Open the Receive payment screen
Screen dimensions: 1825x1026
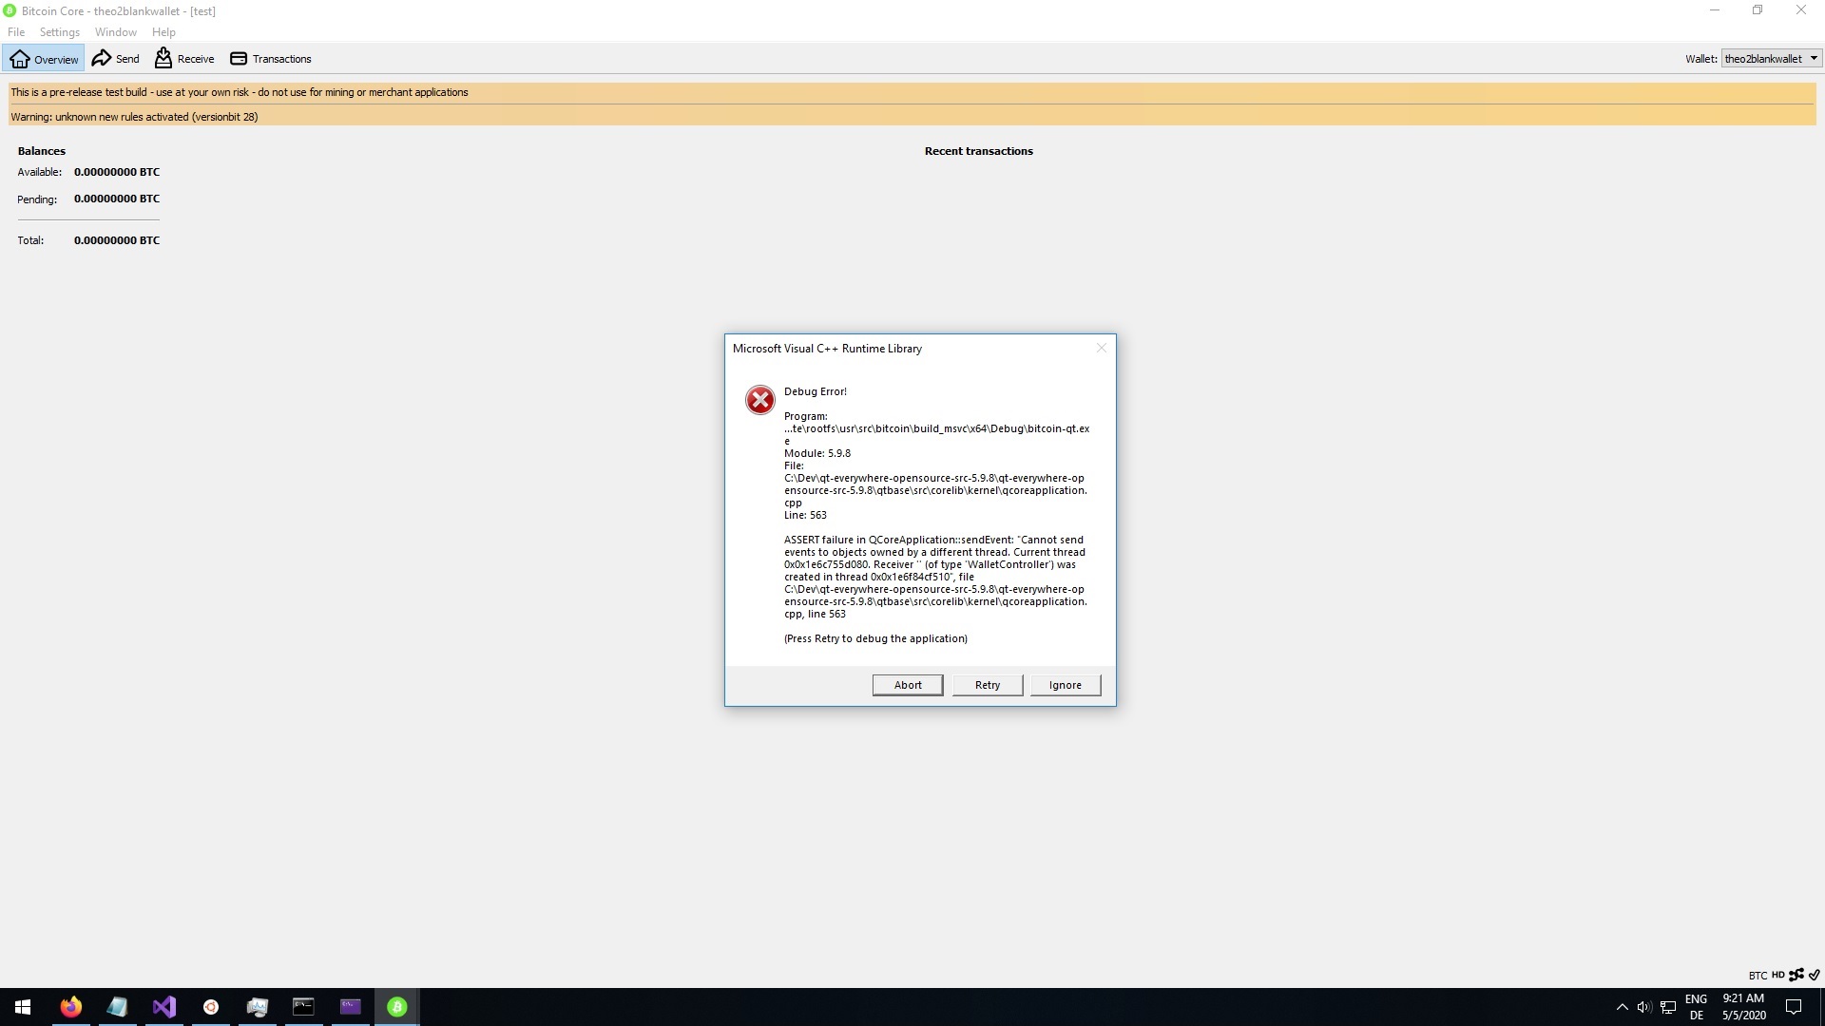click(x=183, y=58)
